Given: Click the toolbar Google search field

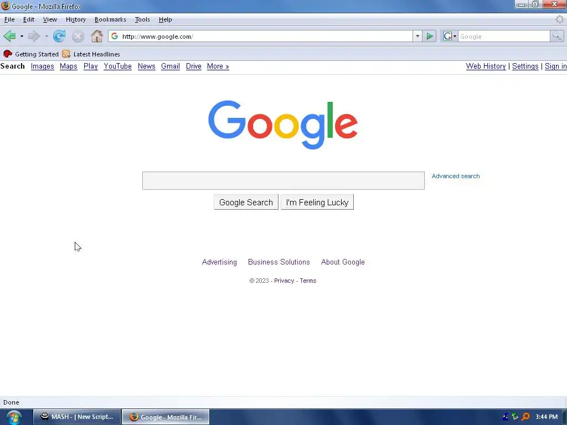Looking at the screenshot, I should tap(504, 36).
